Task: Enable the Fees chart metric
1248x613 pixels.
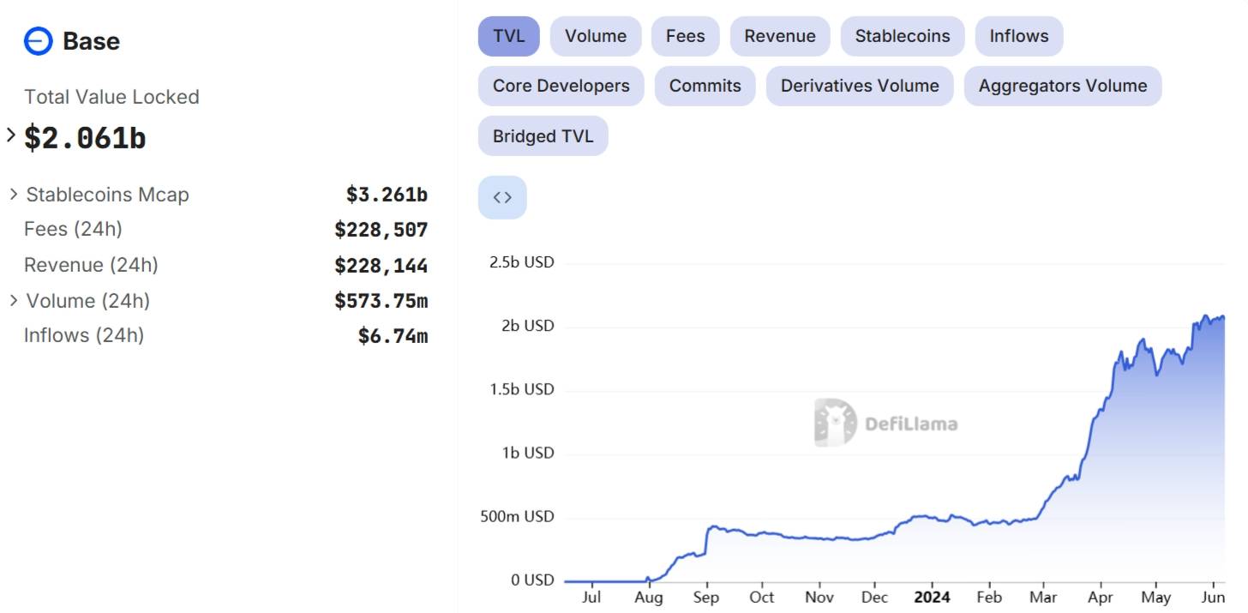Action: tap(686, 36)
